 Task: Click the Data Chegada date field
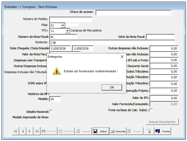tap(60, 48)
